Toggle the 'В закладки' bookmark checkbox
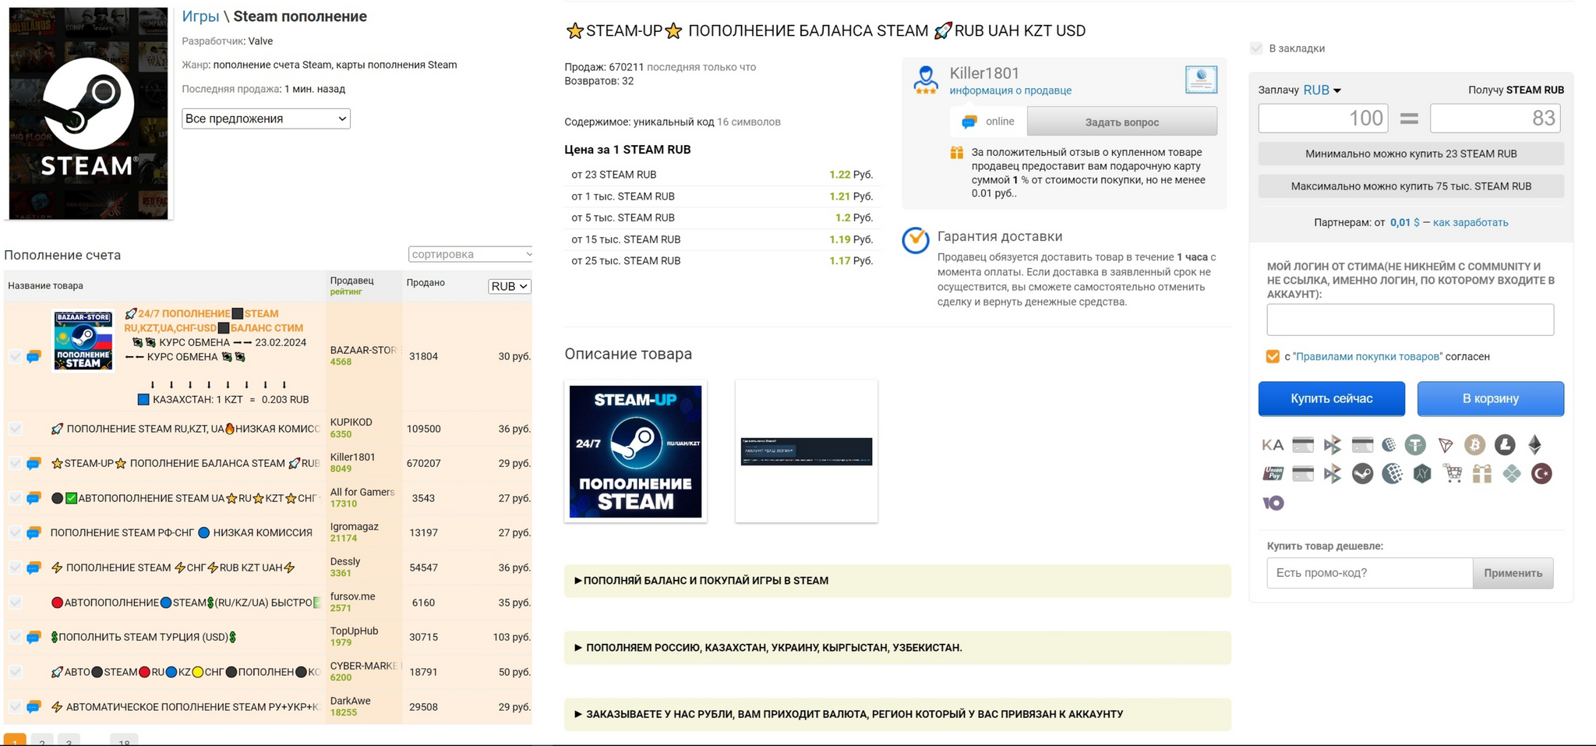1596x746 pixels. [x=1256, y=48]
